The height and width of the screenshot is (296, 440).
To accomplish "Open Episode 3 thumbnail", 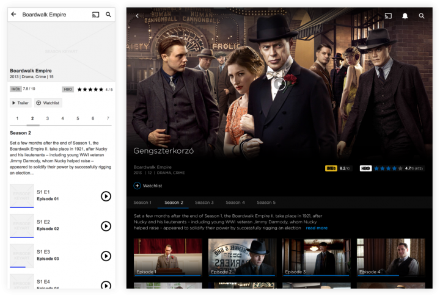I will (x=317, y=257).
